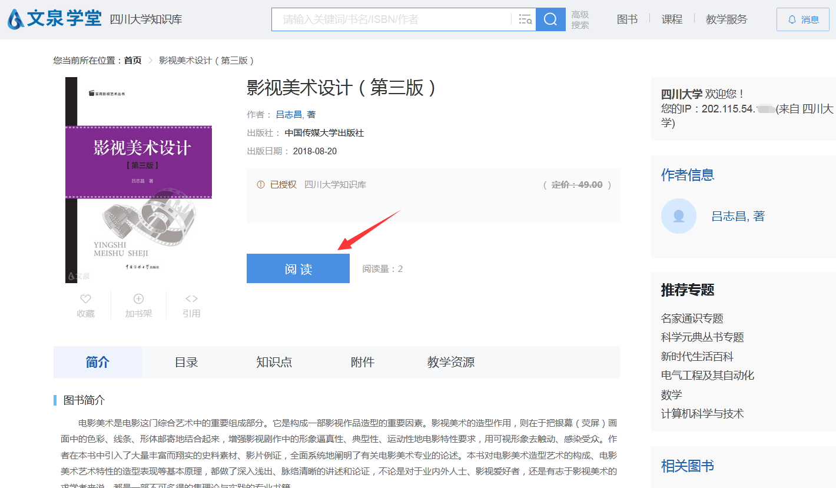
Task: Switch to the 知识点 tab
Action: pos(274,362)
